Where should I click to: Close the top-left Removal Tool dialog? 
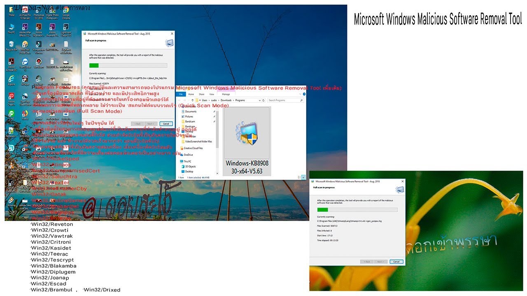click(171, 34)
